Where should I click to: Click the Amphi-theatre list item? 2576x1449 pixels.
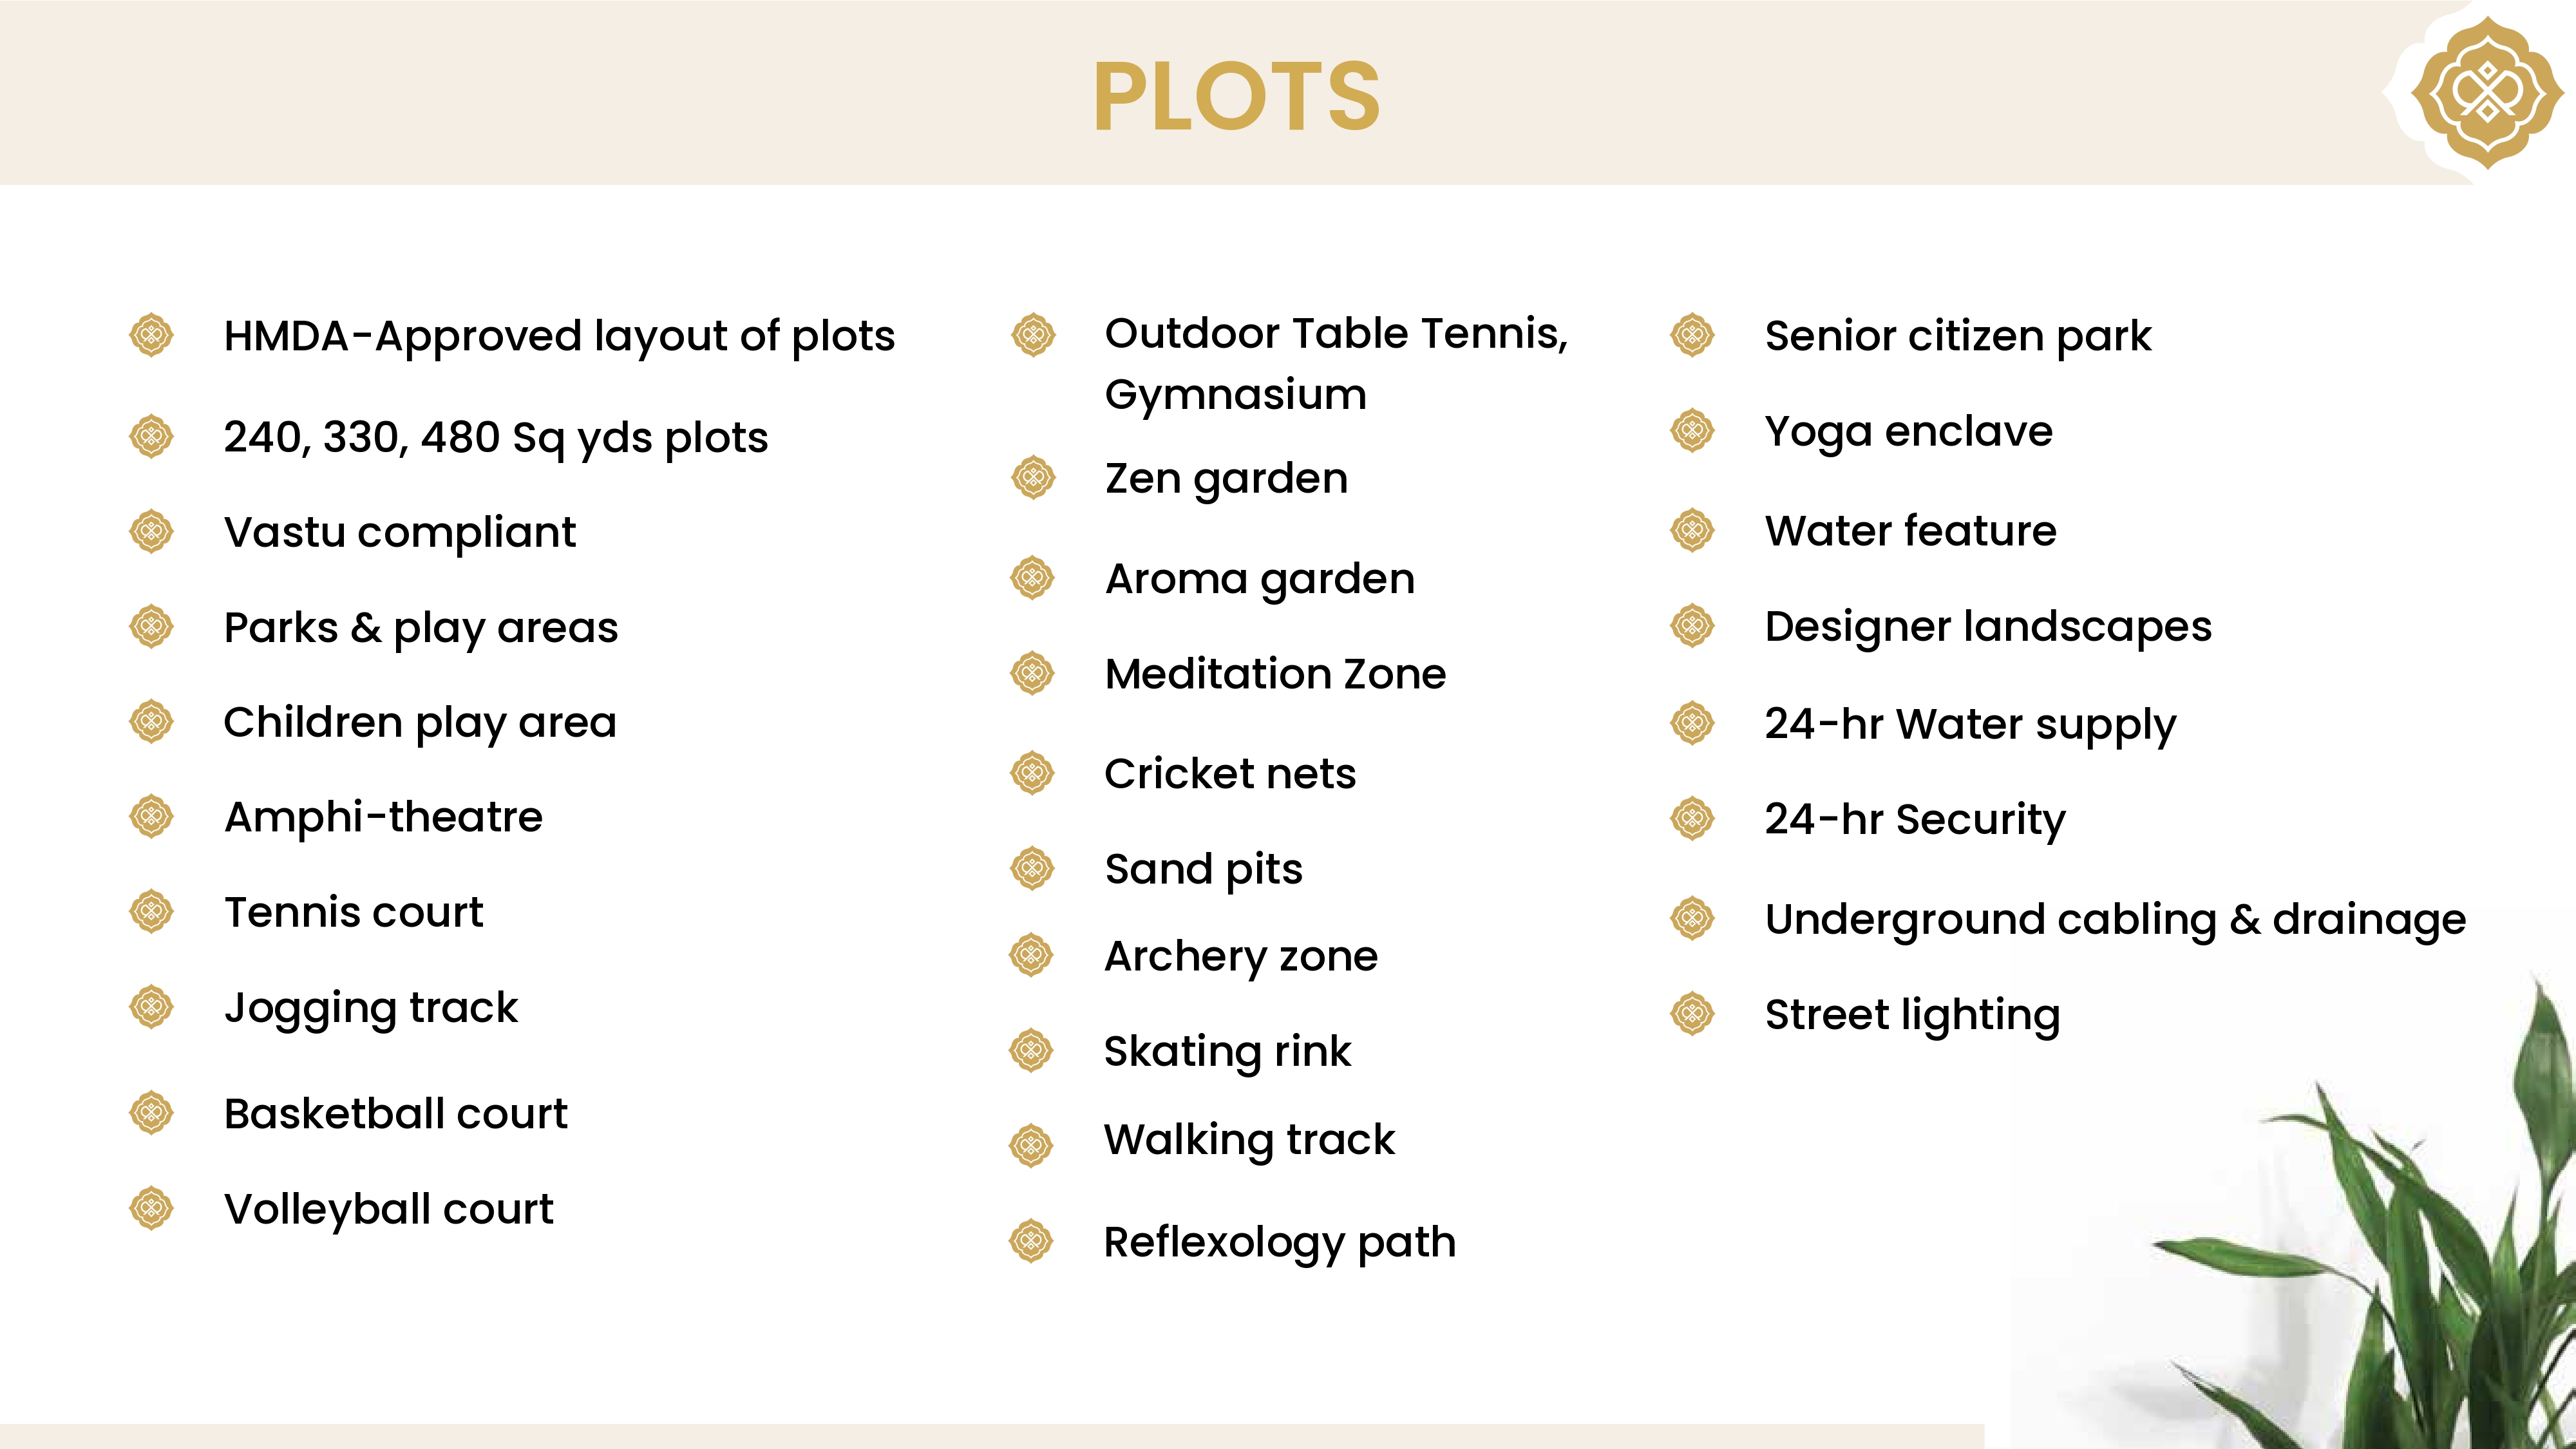pyautogui.click(x=383, y=817)
